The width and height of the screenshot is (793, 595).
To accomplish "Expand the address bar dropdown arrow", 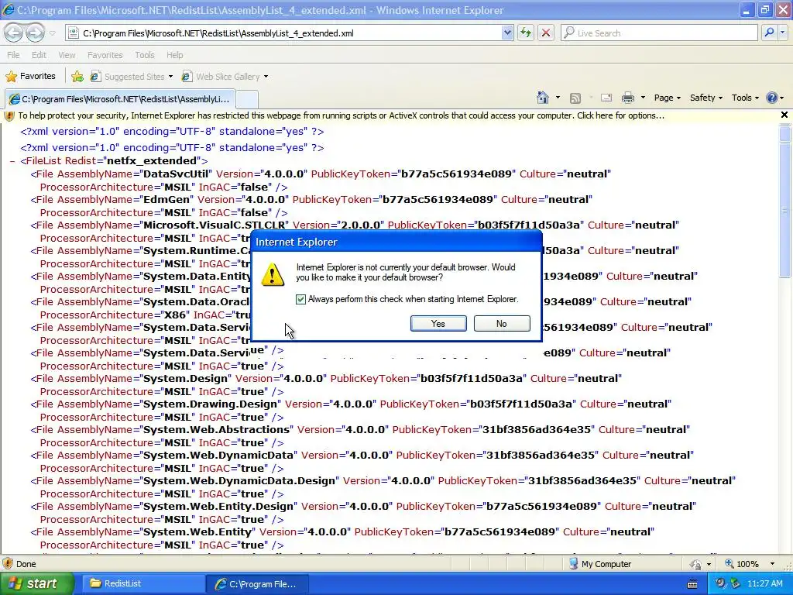I will point(507,33).
